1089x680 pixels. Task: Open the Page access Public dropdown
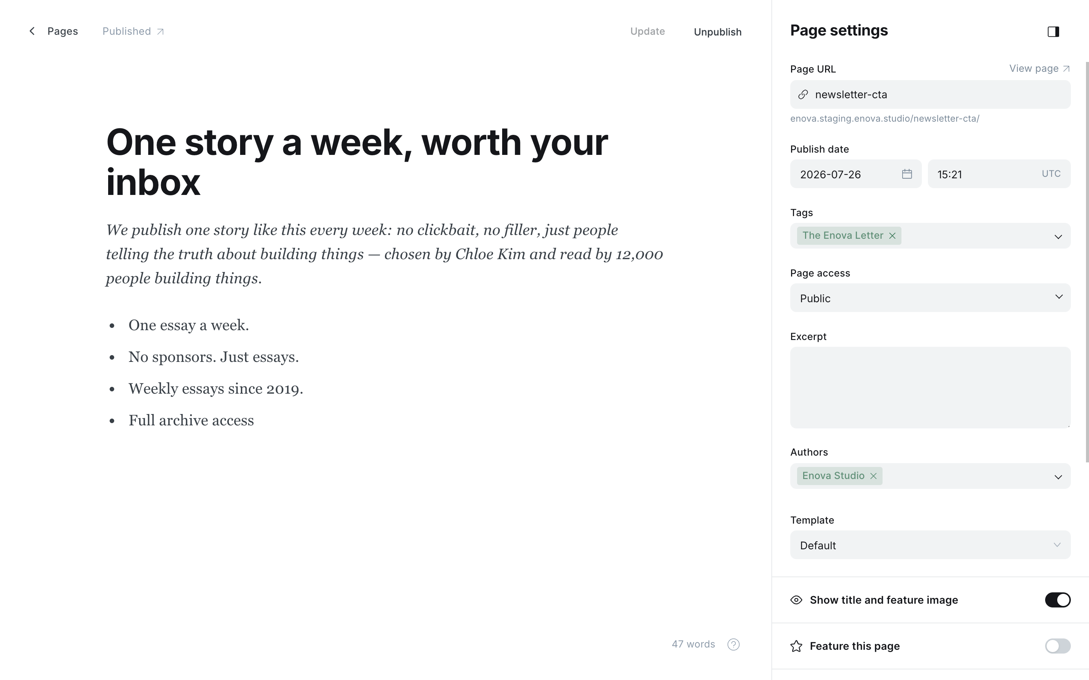coord(930,298)
